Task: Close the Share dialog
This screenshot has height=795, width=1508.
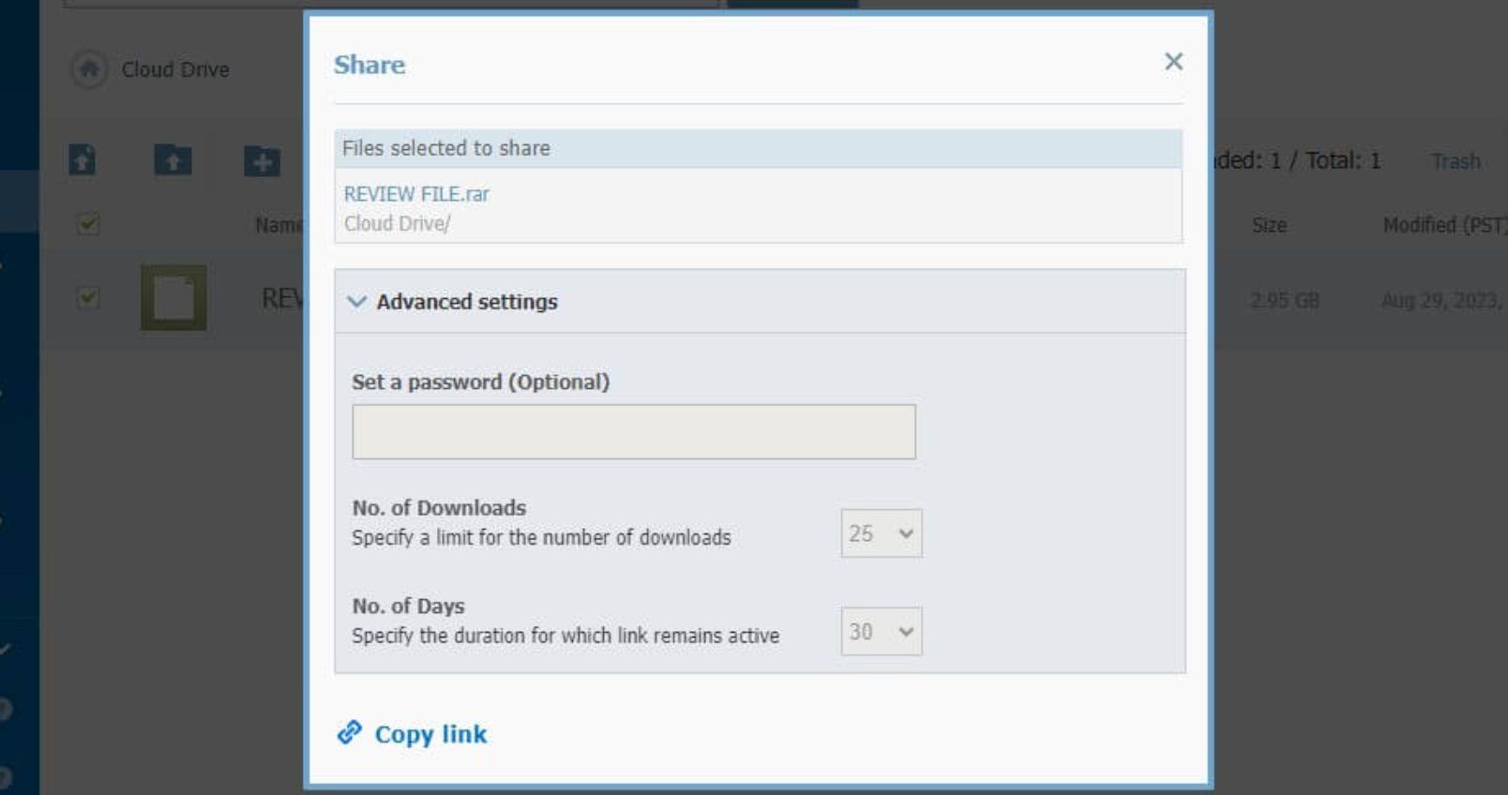Action: click(1173, 62)
